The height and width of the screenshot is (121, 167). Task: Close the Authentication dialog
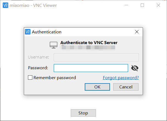point(137,32)
